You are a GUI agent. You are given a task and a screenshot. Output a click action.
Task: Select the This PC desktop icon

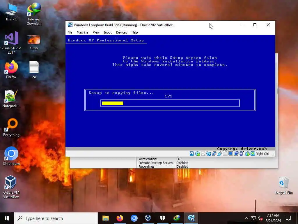[x=11, y=12]
